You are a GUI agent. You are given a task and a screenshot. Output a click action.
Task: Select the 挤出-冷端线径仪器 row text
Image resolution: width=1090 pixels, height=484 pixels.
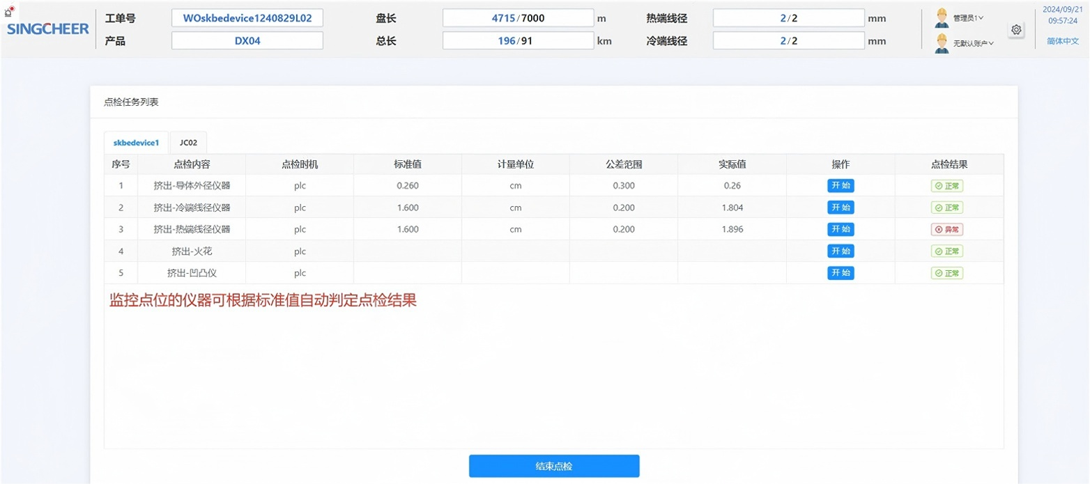pyautogui.click(x=192, y=208)
